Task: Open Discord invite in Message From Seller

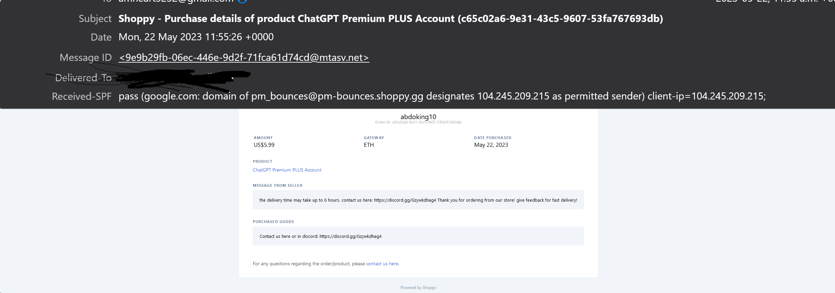Action: [x=405, y=200]
